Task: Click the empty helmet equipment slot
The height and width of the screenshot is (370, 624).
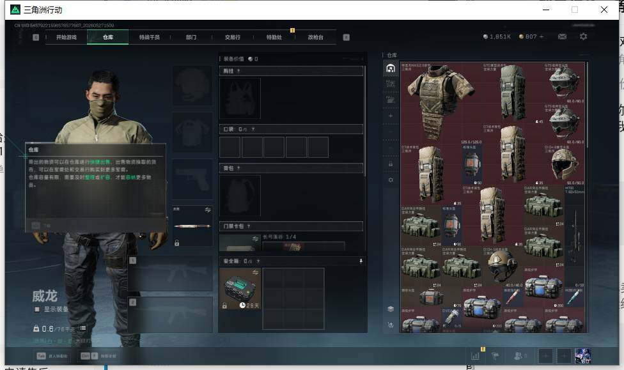Action: (192, 85)
